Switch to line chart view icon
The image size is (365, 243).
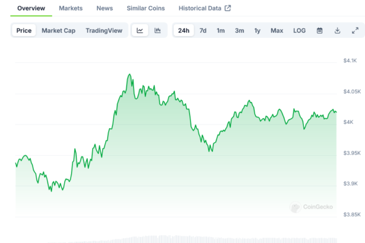pos(139,30)
